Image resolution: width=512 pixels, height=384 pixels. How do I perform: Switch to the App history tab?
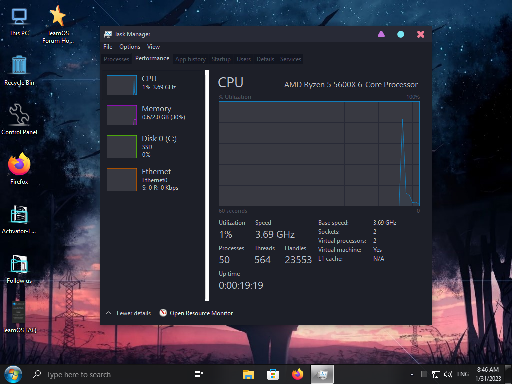pos(190,59)
